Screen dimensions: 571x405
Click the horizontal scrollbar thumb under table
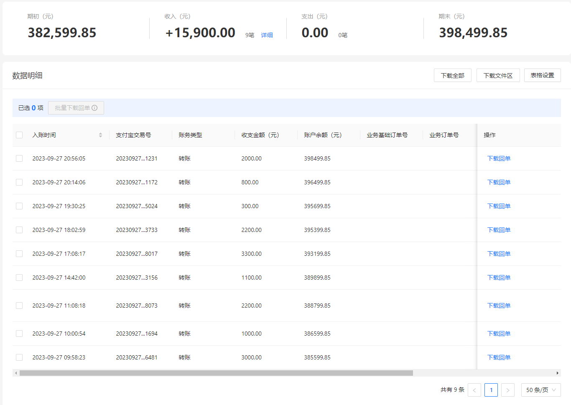pos(216,373)
